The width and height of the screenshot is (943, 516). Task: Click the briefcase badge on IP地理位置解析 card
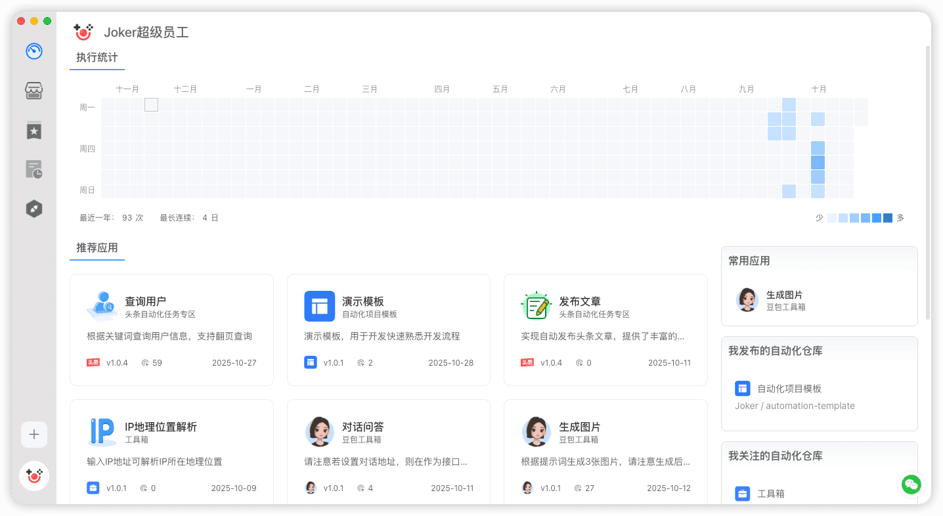click(x=93, y=488)
